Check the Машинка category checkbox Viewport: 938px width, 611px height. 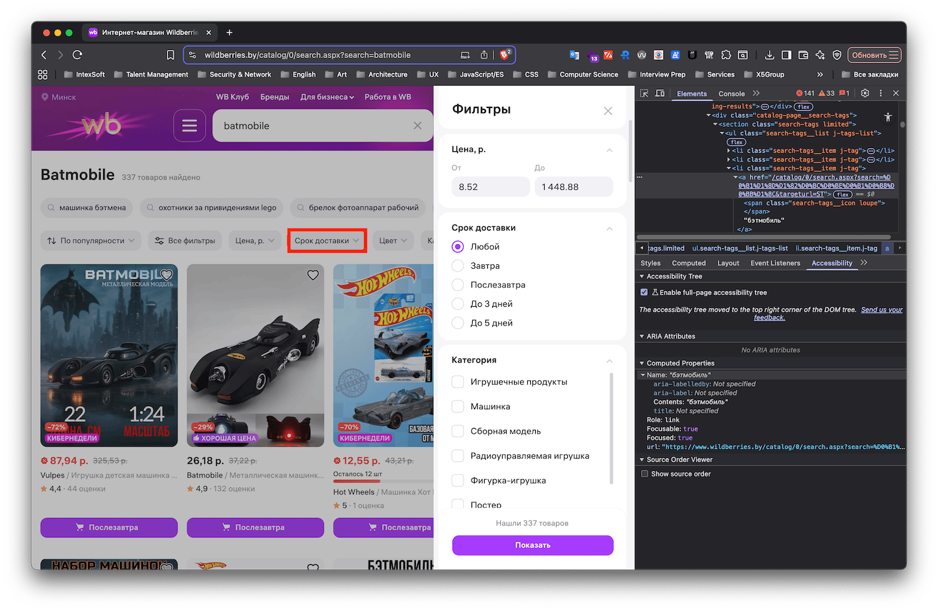tap(458, 407)
